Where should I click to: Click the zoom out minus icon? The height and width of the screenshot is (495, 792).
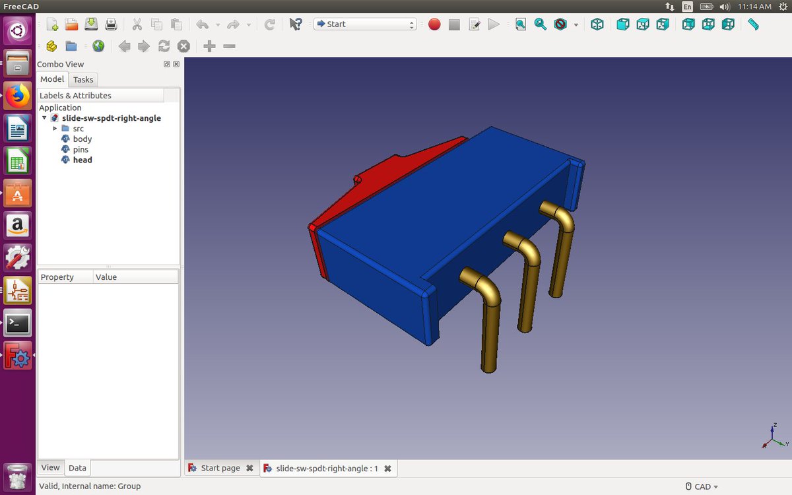click(229, 46)
